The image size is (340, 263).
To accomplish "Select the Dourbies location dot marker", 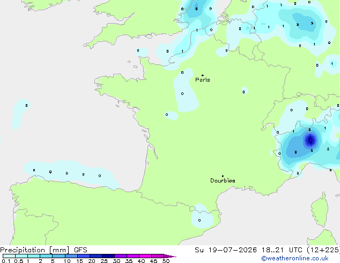I will click(x=223, y=176).
